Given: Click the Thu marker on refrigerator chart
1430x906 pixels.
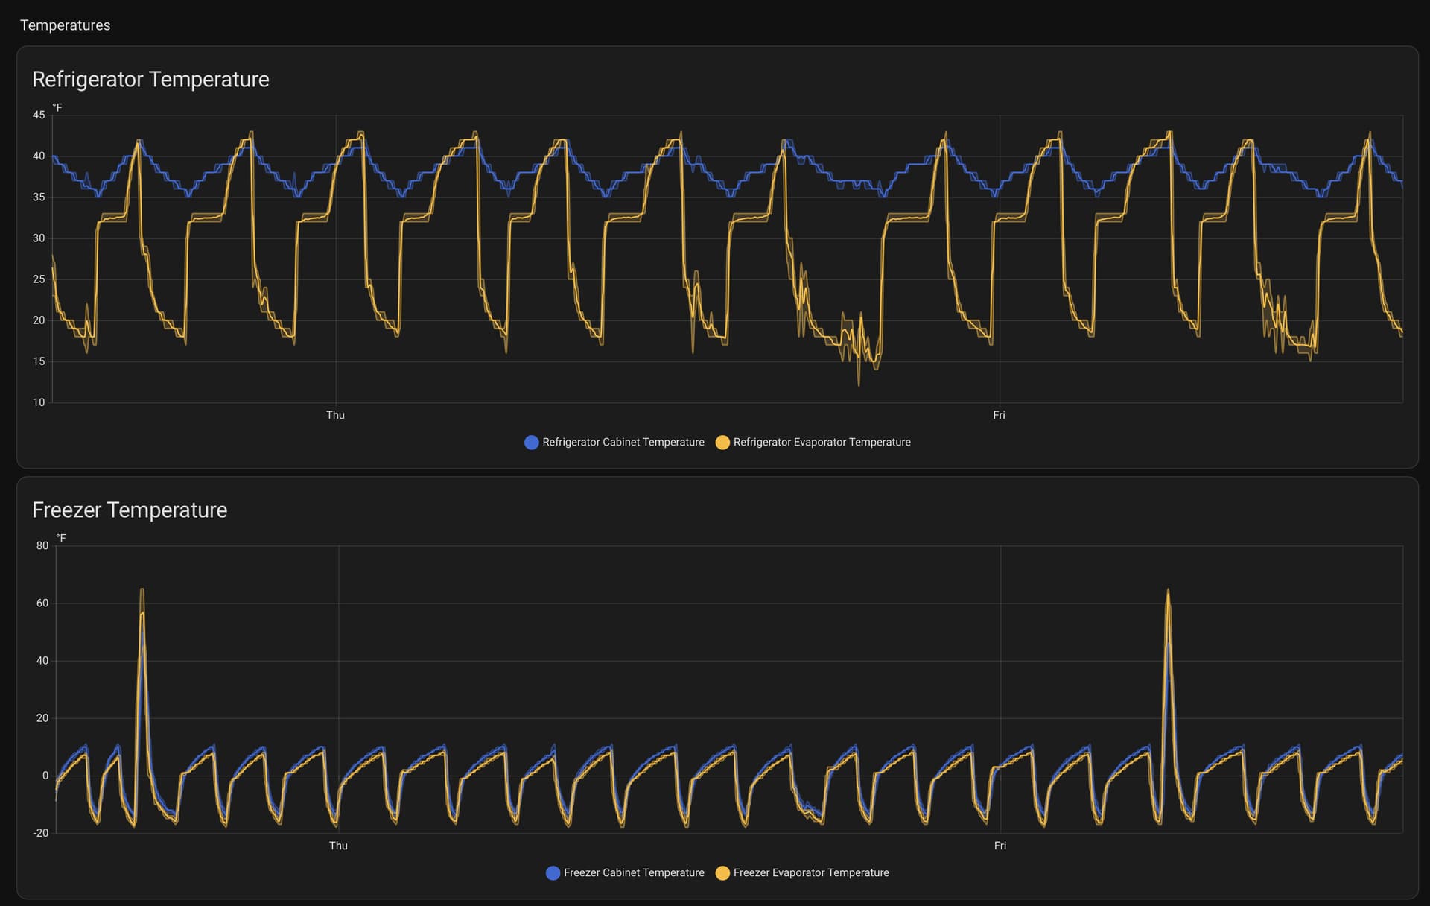Looking at the screenshot, I should point(335,415).
